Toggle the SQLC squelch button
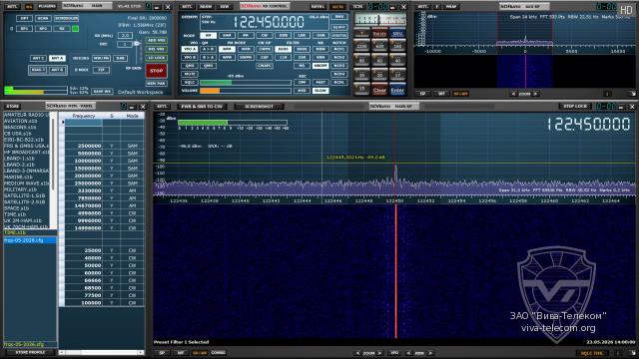Image resolution: width=639 pixels, height=359 pixels. point(190,82)
